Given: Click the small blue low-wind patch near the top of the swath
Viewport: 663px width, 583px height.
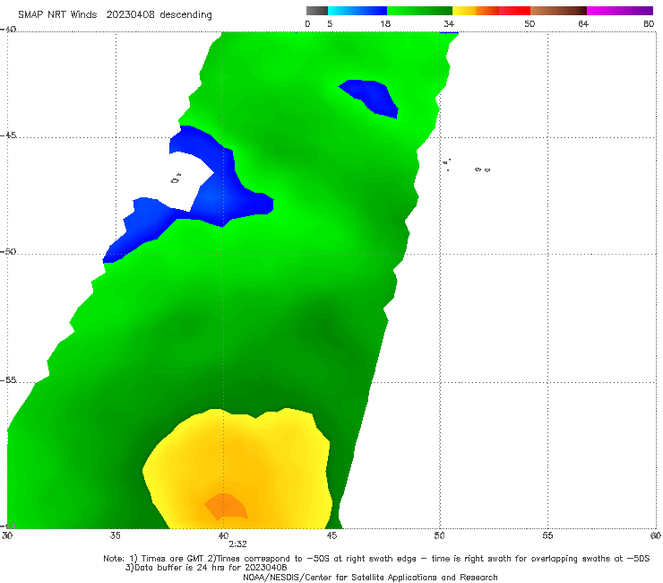Looking at the screenshot, I should coord(370,99).
